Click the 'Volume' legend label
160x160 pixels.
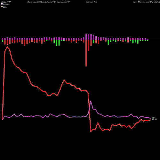[x=6, y=4]
